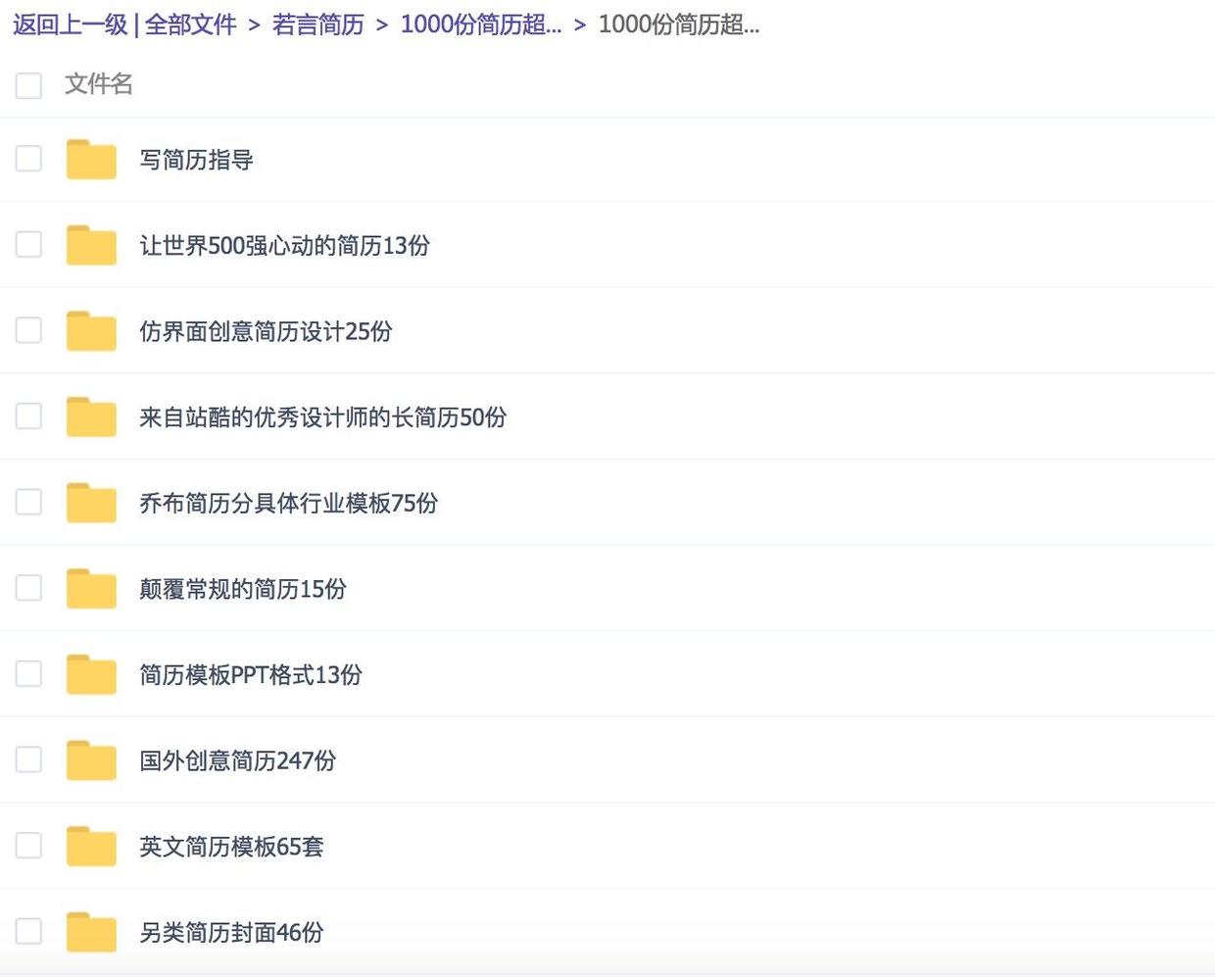Go to 全部文件 in the breadcrumb
Screen dimensions: 1215x977
[191, 24]
